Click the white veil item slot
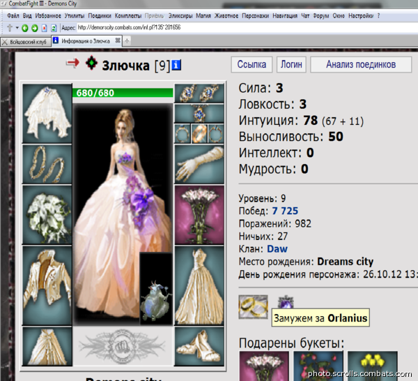 pyautogui.click(x=47, y=114)
